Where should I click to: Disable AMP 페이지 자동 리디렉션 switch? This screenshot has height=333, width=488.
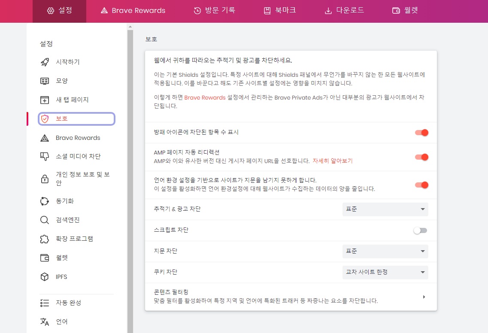click(x=421, y=157)
